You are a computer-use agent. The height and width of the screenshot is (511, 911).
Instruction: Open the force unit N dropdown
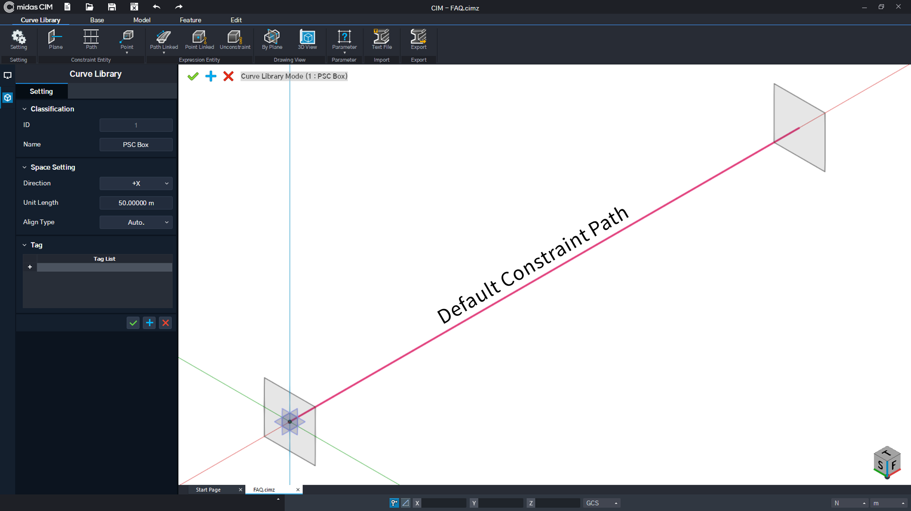tap(850, 503)
